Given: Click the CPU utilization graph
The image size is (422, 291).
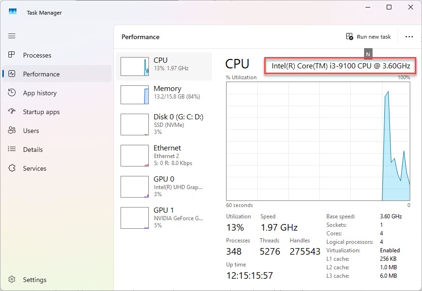Looking at the screenshot, I should click(318, 141).
